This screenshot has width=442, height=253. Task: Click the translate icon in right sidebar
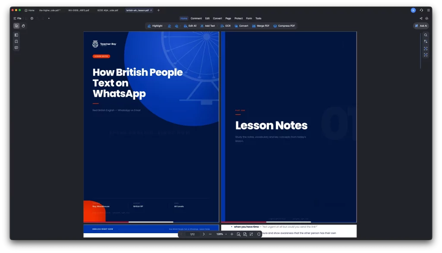426,42
